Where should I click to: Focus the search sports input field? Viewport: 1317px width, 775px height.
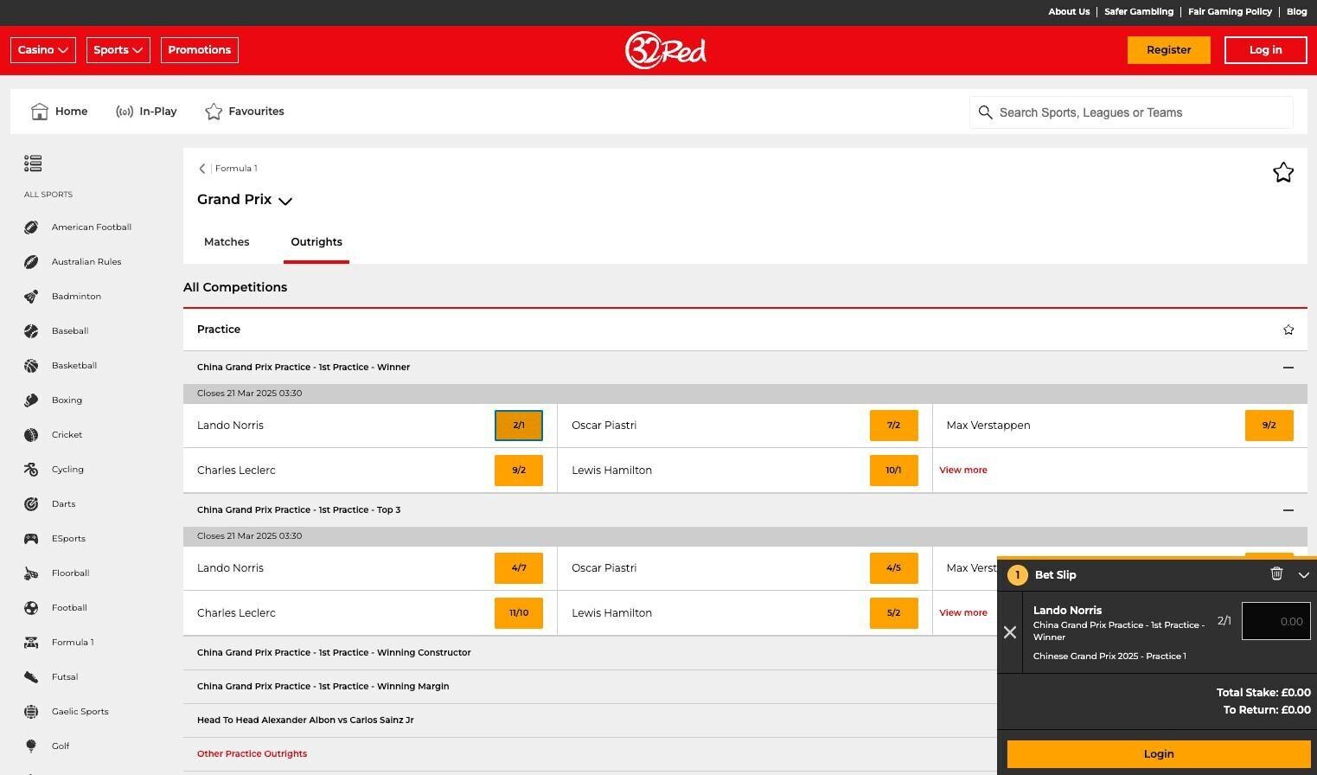point(1131,112)
